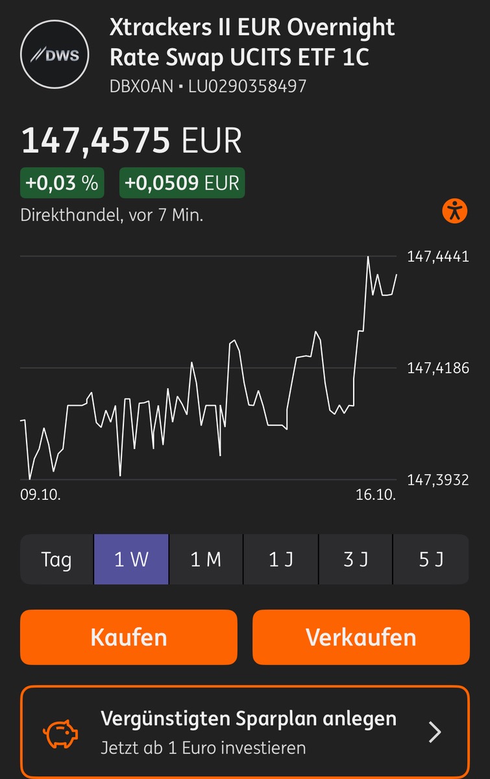Open savings plan via right chevron arrow
Screen dimensions: 490x779
click(435, 732)
